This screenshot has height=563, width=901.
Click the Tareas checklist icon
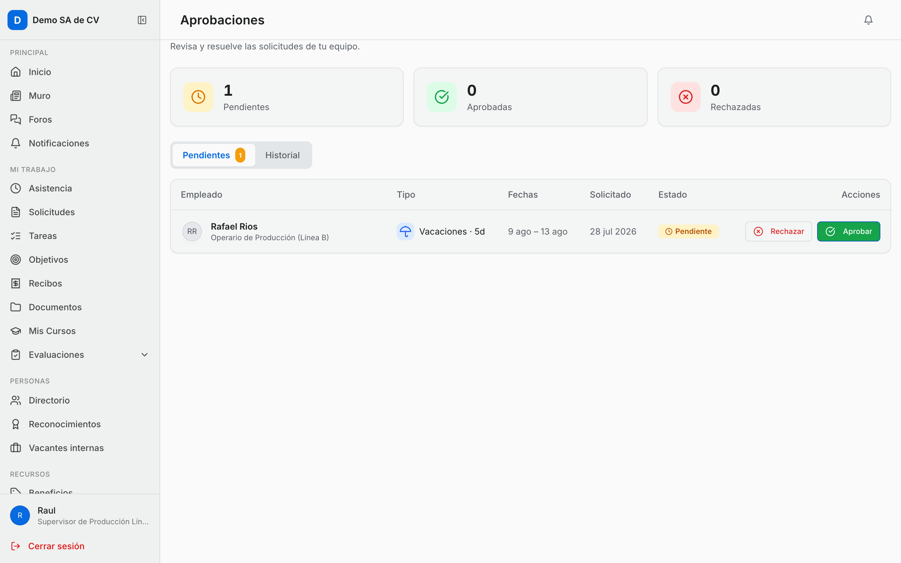click(16, 236)
